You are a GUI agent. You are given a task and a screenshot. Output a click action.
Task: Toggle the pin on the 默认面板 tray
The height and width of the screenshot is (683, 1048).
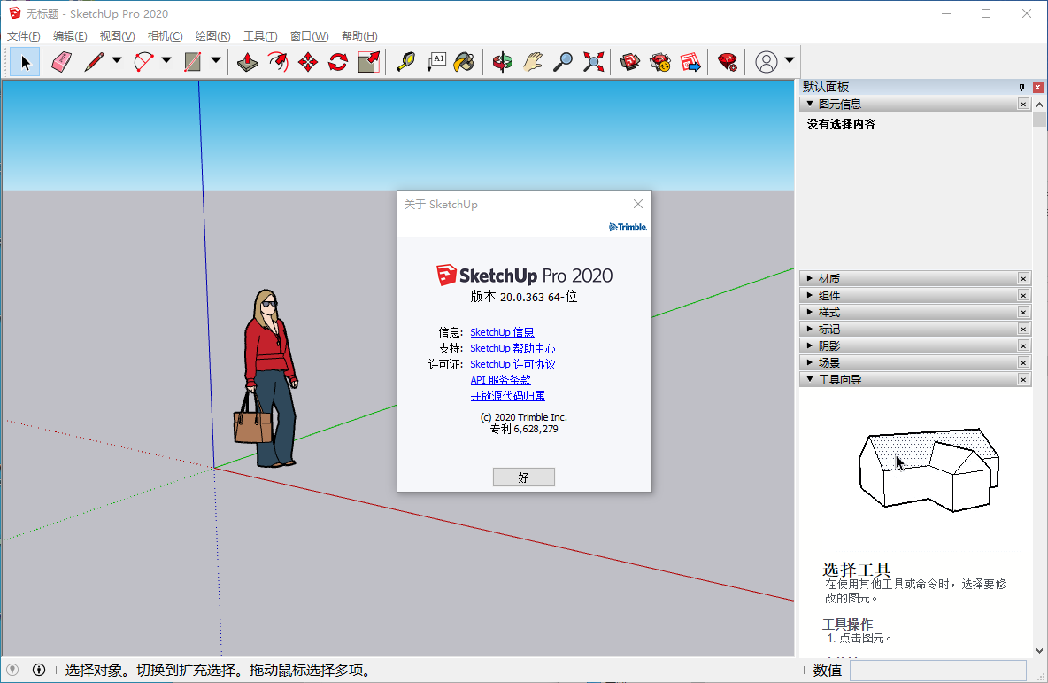[x=1021, y=87]
